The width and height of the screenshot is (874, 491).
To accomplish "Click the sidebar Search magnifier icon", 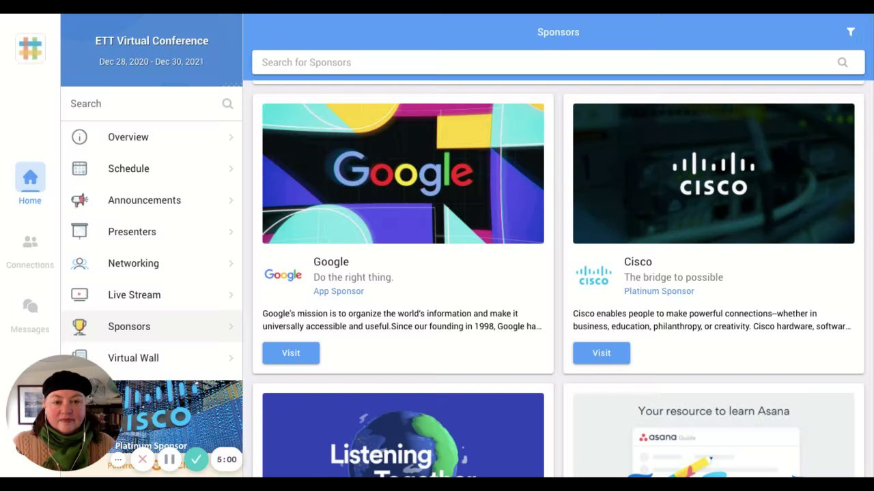I will [x=227, y=104].
